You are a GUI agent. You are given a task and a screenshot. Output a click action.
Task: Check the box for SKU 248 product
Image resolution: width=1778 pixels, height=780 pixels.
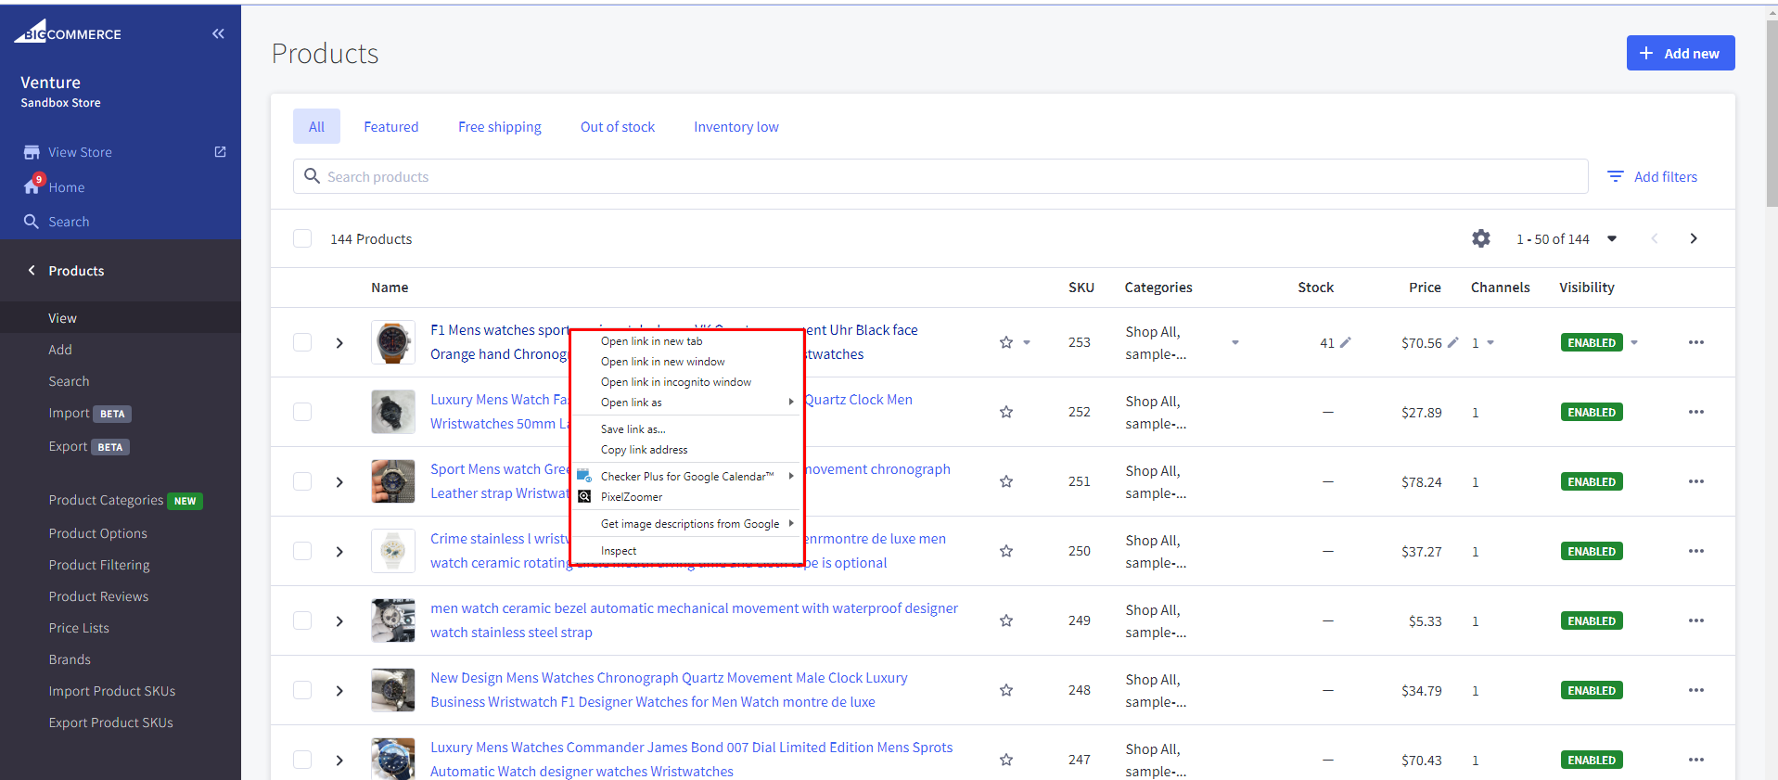pos(302,690)
